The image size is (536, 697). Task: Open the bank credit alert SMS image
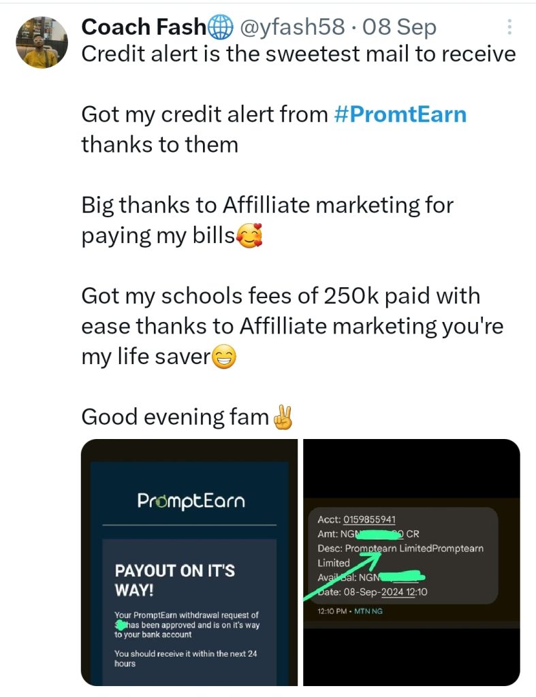click(x=411, y=562)
